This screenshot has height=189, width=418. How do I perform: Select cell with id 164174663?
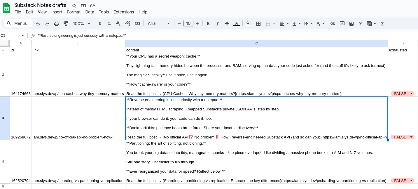pyautogui.click(x=21, y=75)
